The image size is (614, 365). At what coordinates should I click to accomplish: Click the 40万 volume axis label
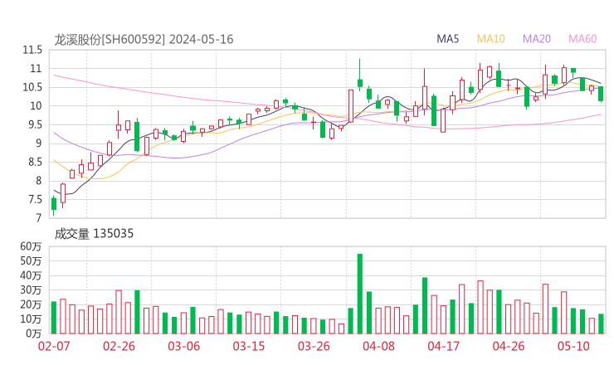tap(31, 275)
